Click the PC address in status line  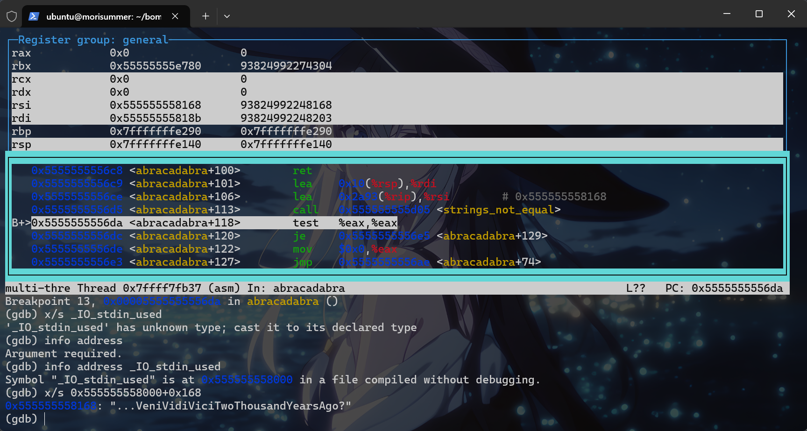click(736, 288)
